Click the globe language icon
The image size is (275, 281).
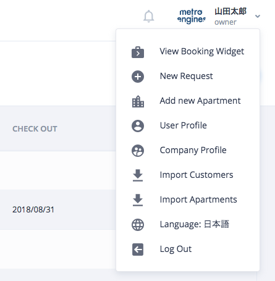click(x=138, y=225)
